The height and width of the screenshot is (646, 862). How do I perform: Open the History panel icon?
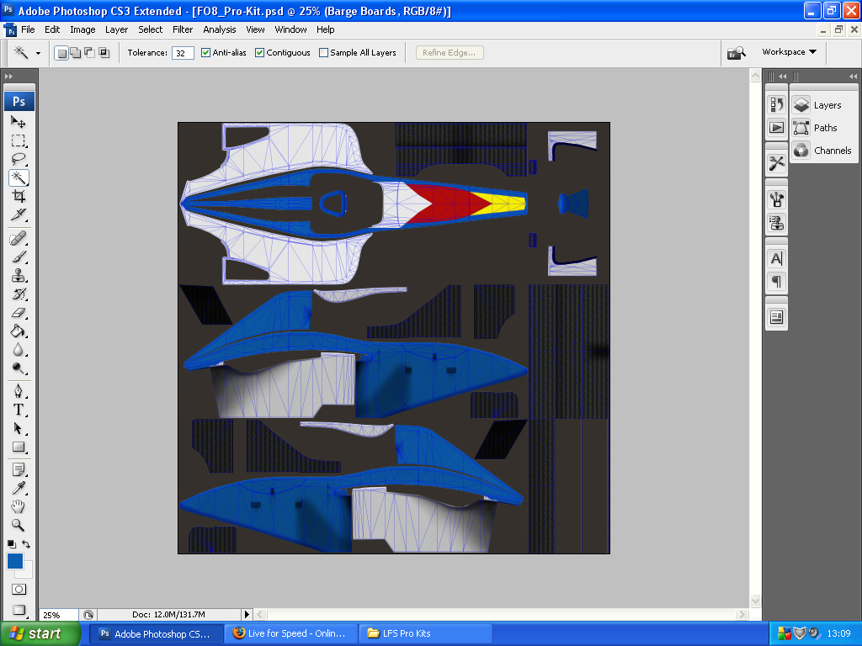(776, 104)
